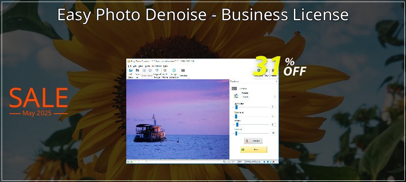Open the View menu
This screenshot has width=406, height=182.
tap(140, 66)
